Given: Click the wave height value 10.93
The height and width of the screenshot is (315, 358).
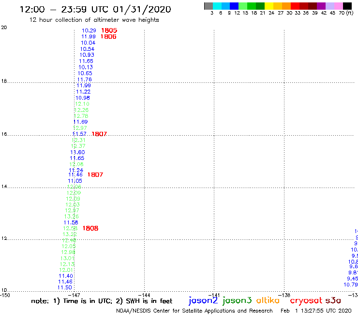Looking at the screenshot, I should [x=87, y=55].
